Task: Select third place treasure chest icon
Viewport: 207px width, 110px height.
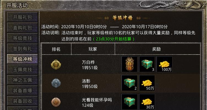Action: pyautogui.click(x=129, y=102)
